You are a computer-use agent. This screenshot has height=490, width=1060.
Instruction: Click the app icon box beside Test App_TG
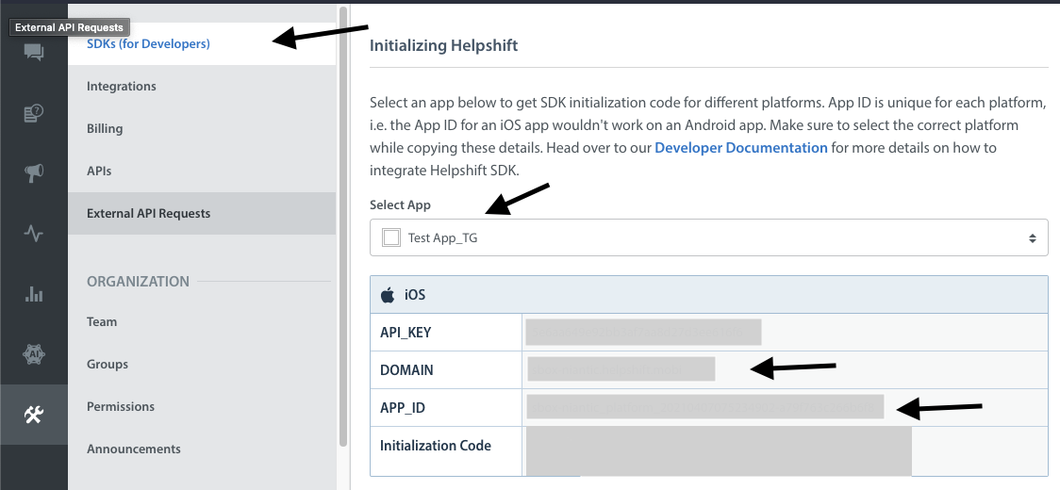click(x=390, y=238)
